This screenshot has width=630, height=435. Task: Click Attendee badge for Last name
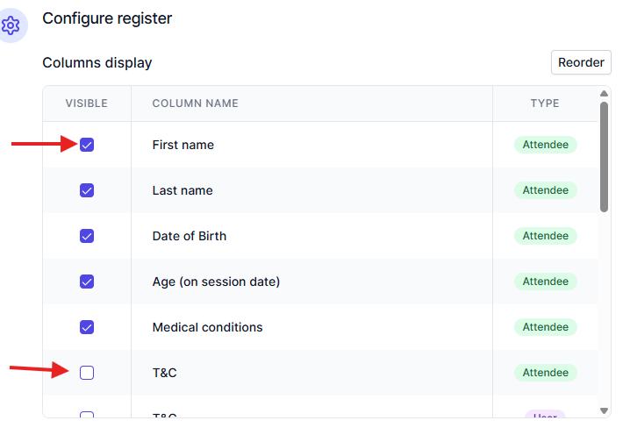(x=545, y=190)
